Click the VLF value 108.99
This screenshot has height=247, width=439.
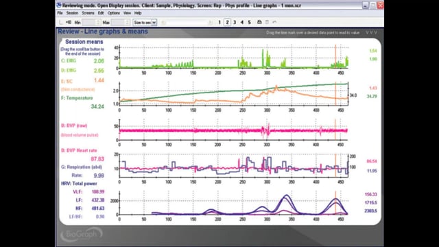coord(98,192)
